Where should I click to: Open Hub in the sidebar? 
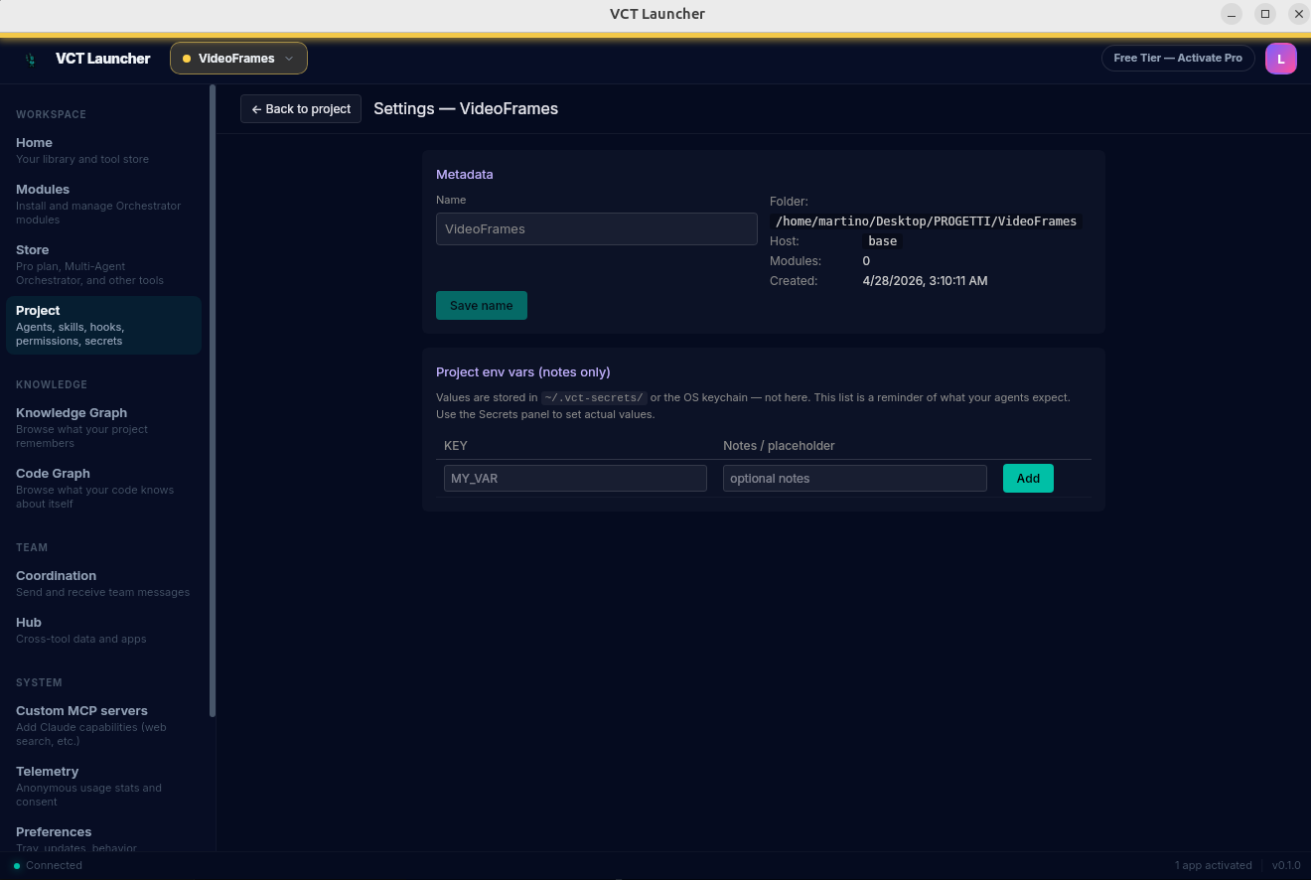pos(103,630)
